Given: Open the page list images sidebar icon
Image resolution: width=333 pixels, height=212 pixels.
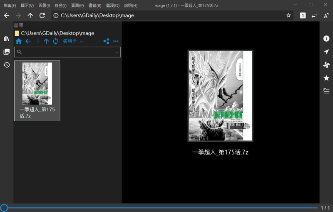Looking at the screenshot, I should click(x=7, y=52).
